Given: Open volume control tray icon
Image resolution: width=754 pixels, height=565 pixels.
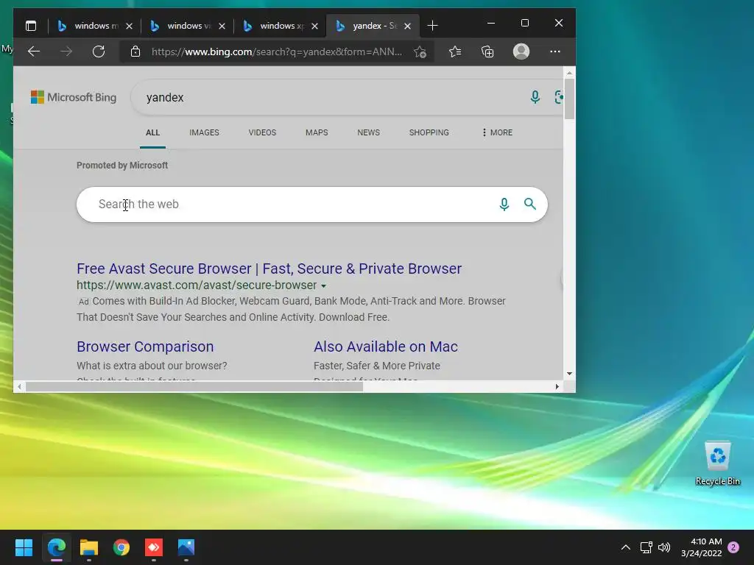Looking at the screenshot, I should (664, 547).
